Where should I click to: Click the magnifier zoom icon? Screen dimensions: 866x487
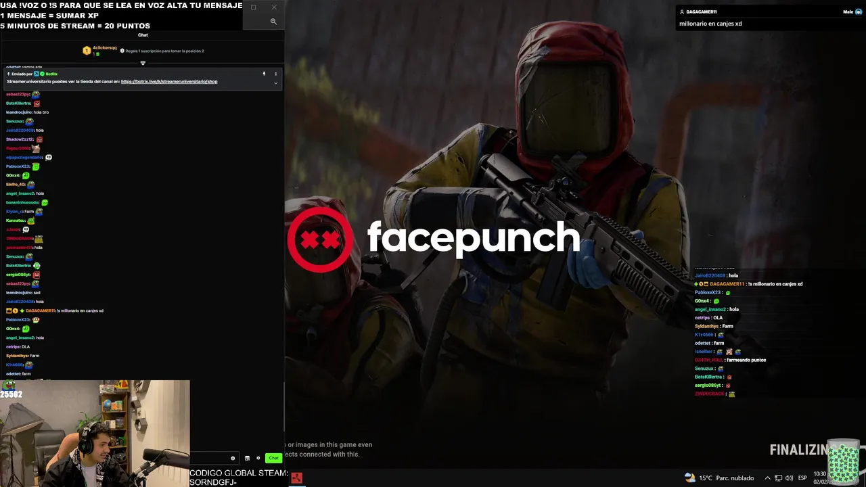(273, 22)
